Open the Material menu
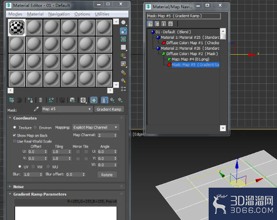277x220 pixels. tap(35, 14)
